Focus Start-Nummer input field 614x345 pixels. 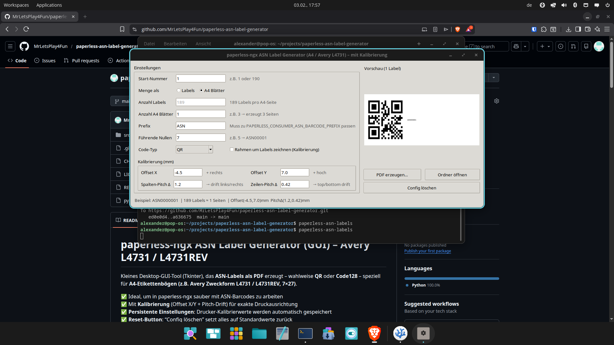pyautogui.click(x=201, y=79)
